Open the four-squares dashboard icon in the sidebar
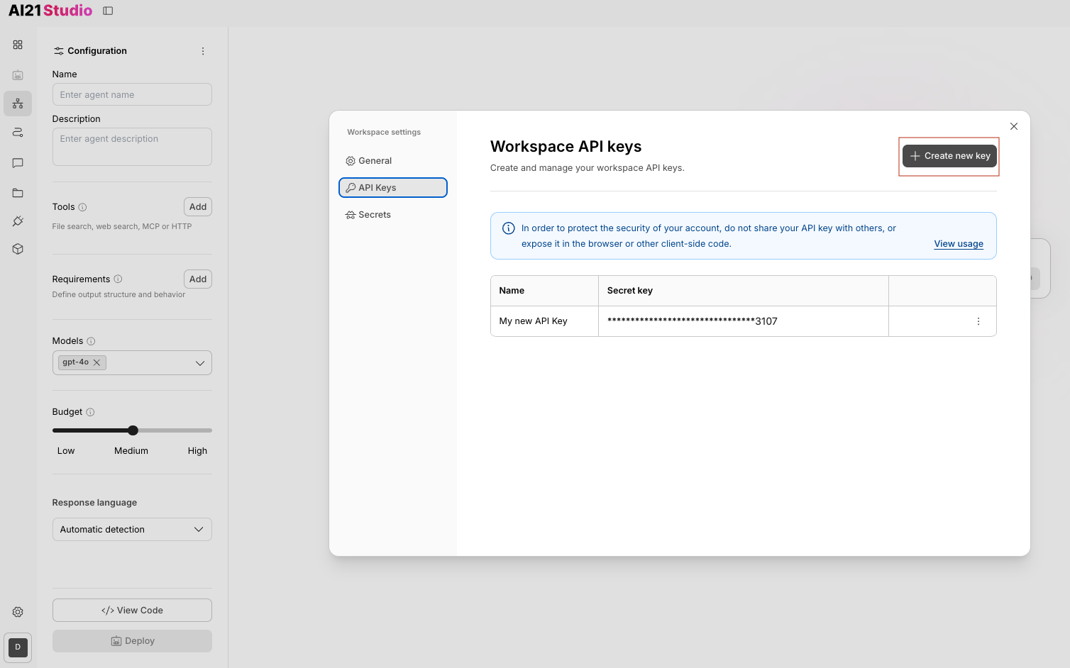This screenshot has height=668, width=1070. click(x=18, y=45)
